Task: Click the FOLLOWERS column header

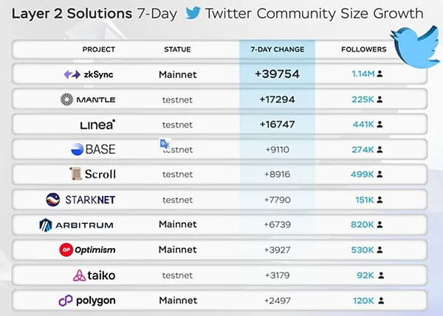Action: click(363, 49)
